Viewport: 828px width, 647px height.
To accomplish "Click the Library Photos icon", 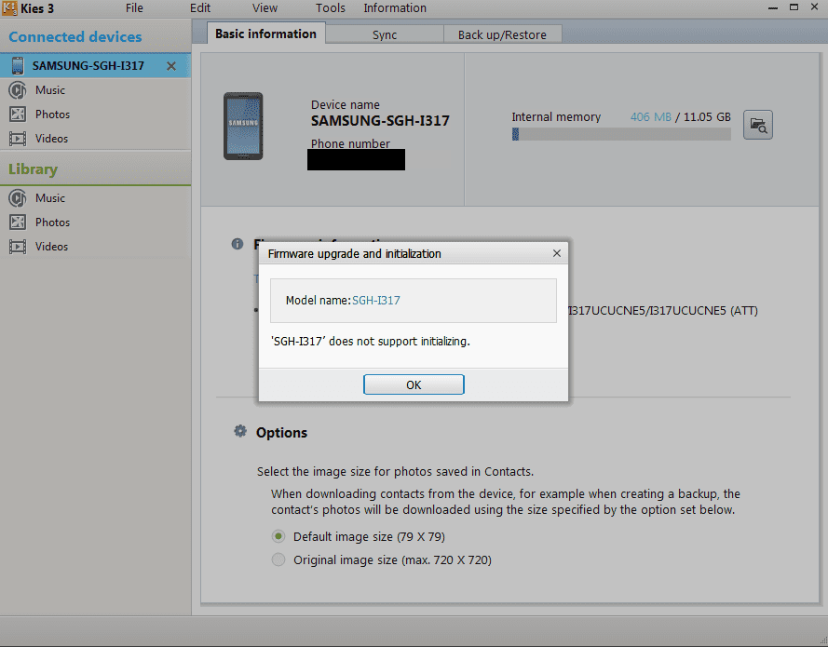I will 18,222.
